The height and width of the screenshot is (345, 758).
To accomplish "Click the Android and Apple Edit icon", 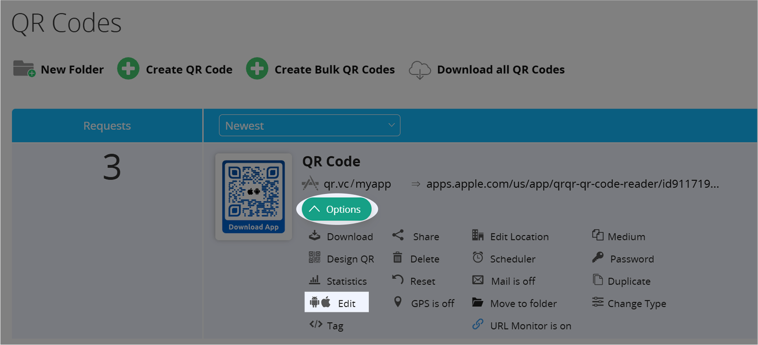I will click(x=320, y=302).
